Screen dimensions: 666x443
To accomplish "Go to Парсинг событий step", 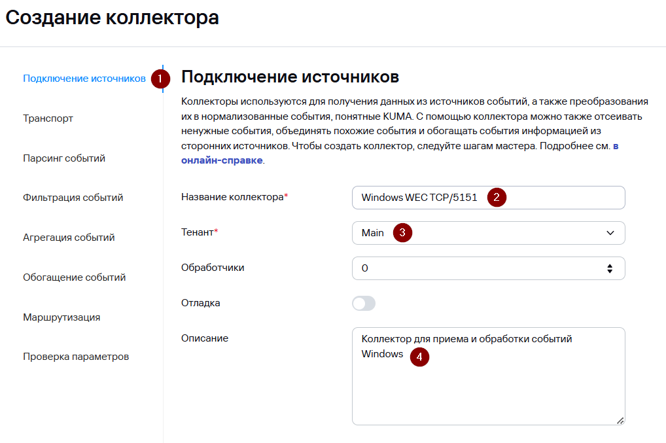I will (64, 158).
